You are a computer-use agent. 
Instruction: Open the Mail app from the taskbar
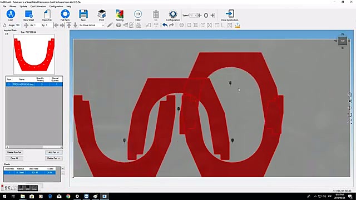coord(59,196)
